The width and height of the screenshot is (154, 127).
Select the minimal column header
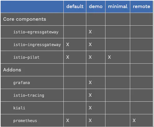pos(118,6)
